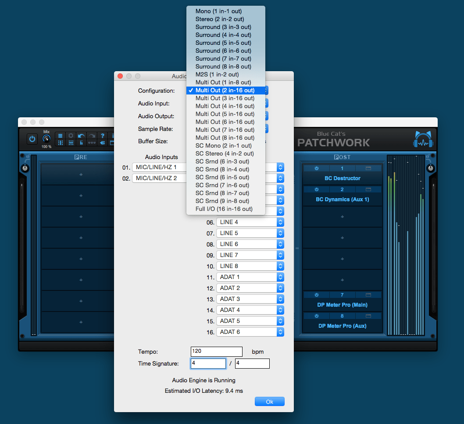Click the redo arrow in Patchwork toolbar
This screenshot has width=464, height=424.
click(91, 136)
